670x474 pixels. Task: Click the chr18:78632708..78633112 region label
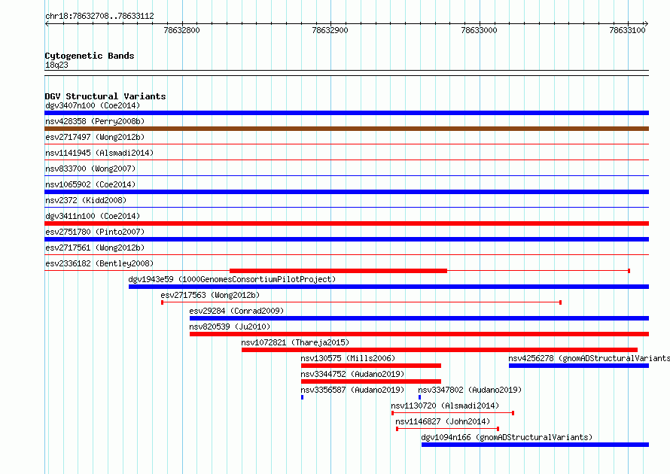[x=99, y=17]
